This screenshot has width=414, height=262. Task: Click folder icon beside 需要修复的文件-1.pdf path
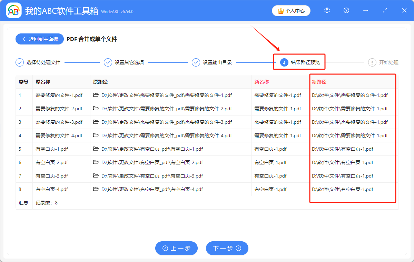[96, 95]
